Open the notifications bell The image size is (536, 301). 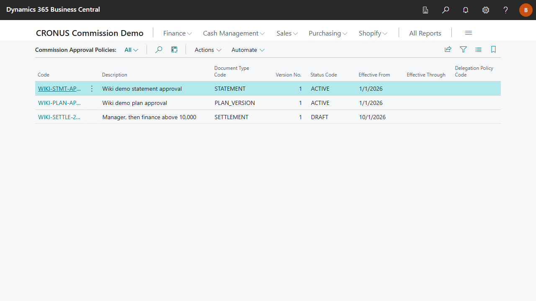(x=466, y=10)
